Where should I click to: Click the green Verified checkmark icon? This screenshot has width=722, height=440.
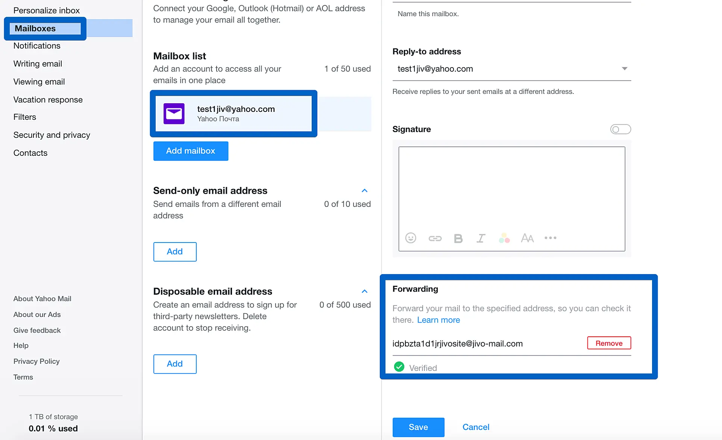pyautogui.click(x=399, y=367)
